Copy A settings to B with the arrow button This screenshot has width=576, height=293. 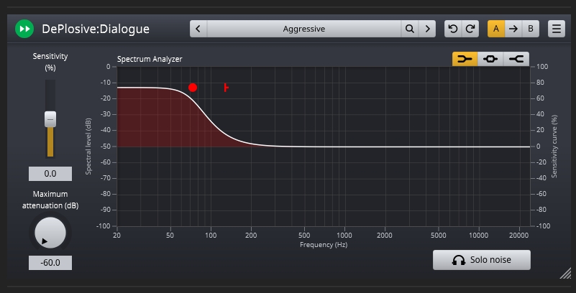(x=513, y=29)
